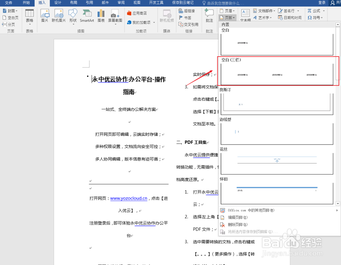Viewport: 341px width, 265px height.
Task: Insert a blank page (空白页)
Action: (11, 18)
